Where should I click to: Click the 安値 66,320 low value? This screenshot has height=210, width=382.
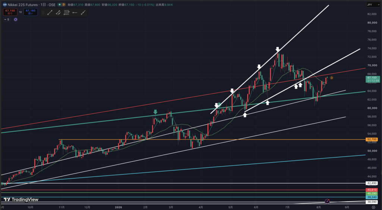tap(109, 4)
